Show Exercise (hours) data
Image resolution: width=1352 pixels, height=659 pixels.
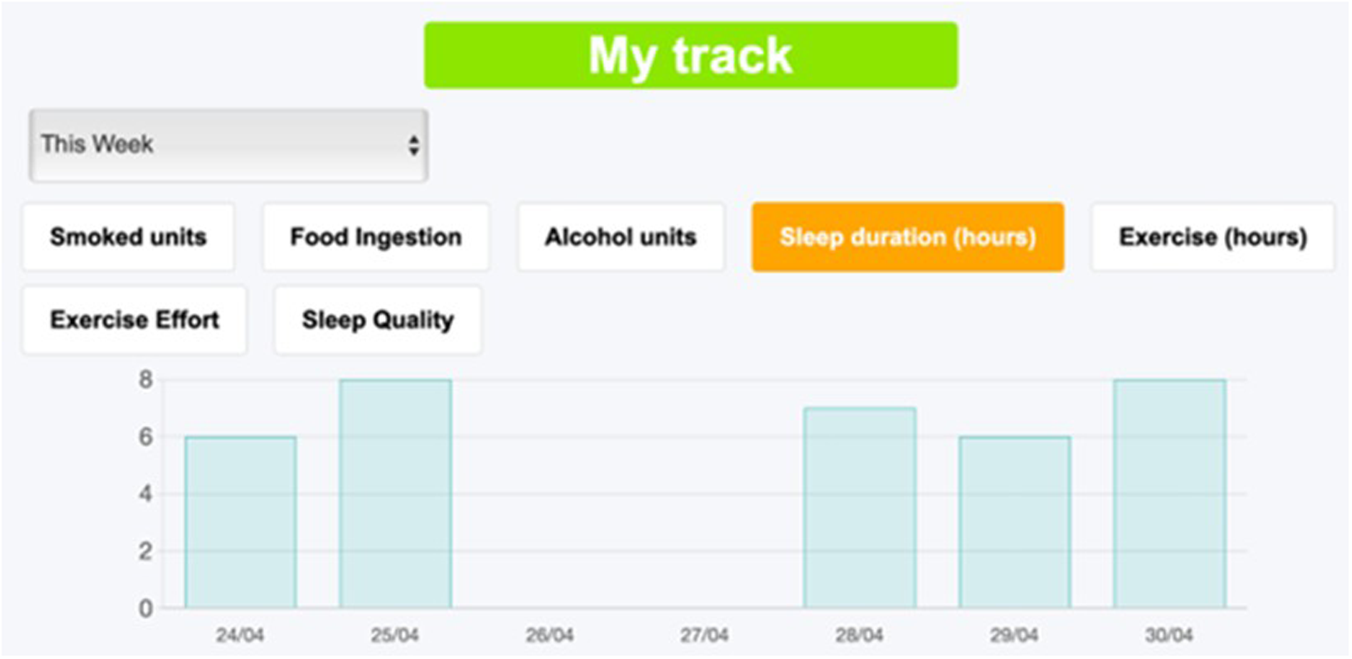coord(1213,237)
